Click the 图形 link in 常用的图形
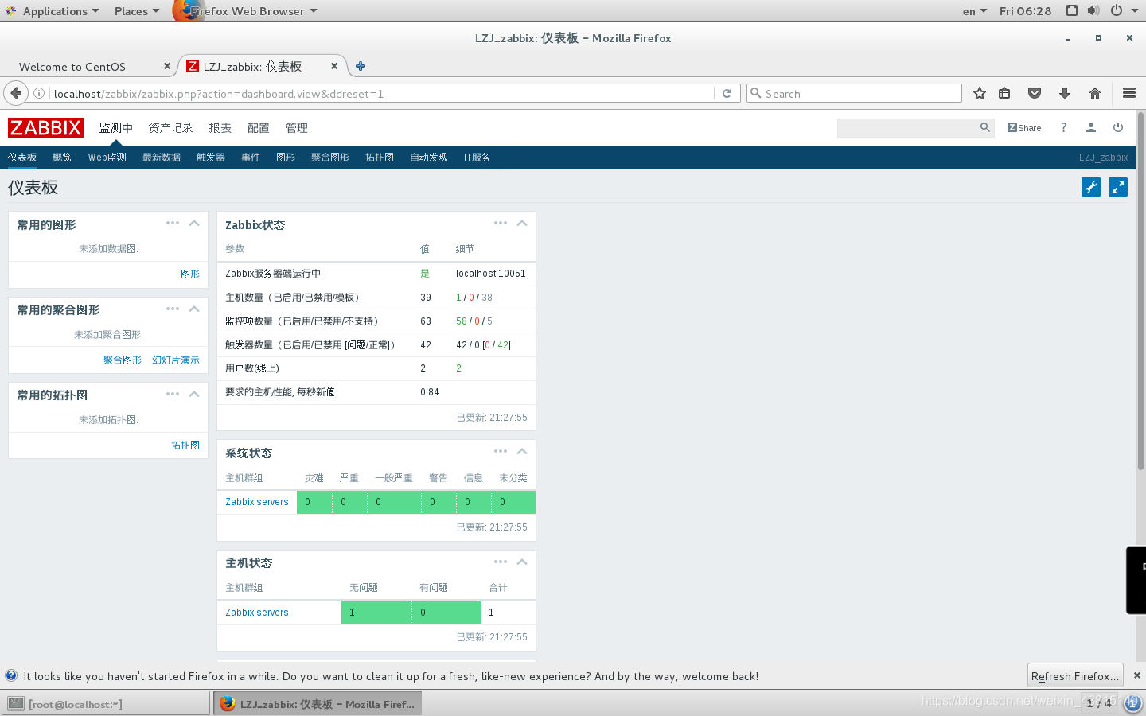1146x716 pixels. (190, 274)
